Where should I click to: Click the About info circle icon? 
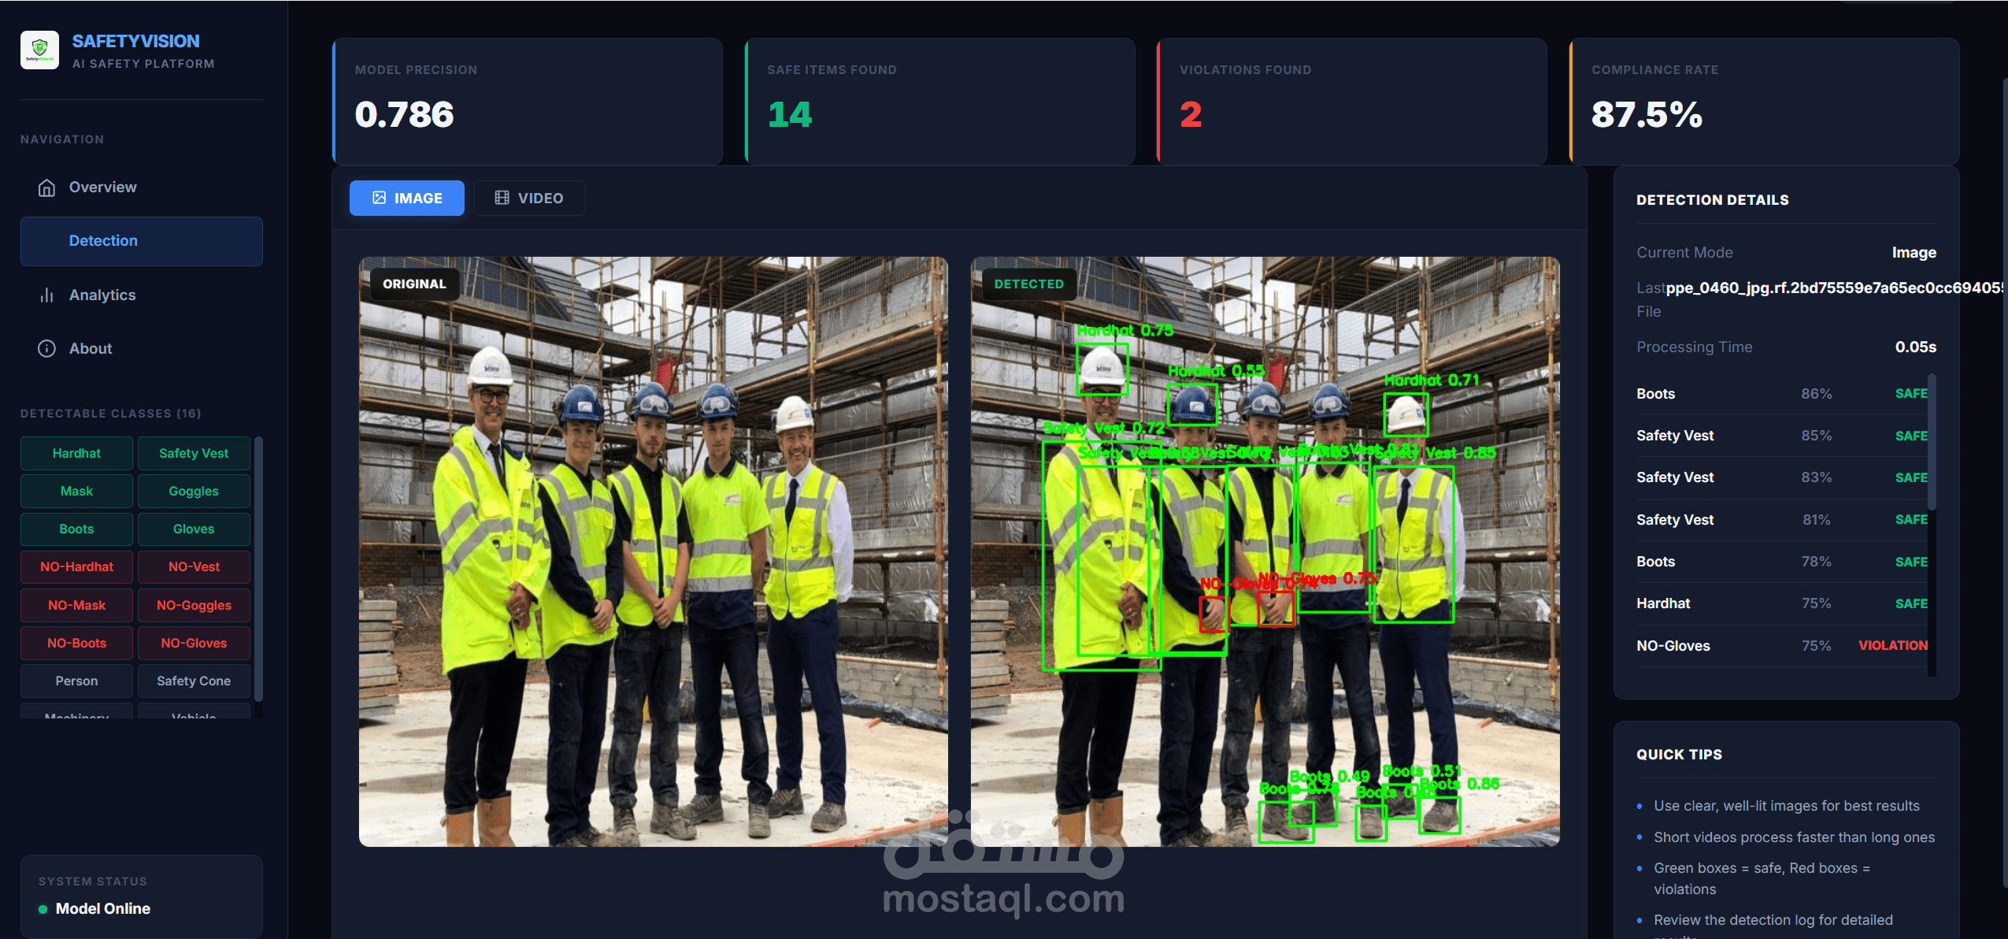[x=46, y=349]
